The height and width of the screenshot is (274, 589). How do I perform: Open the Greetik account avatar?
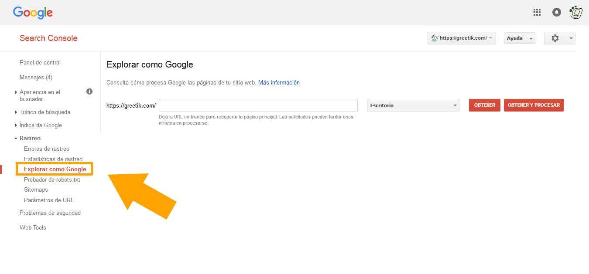(576, 12)
